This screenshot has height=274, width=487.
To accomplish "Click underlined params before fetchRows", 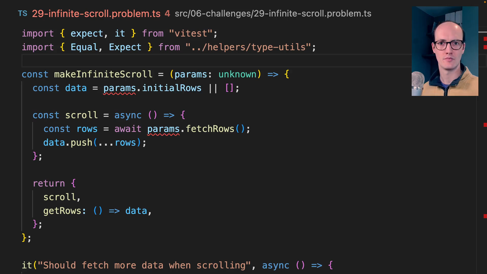I will coord(163,129).
